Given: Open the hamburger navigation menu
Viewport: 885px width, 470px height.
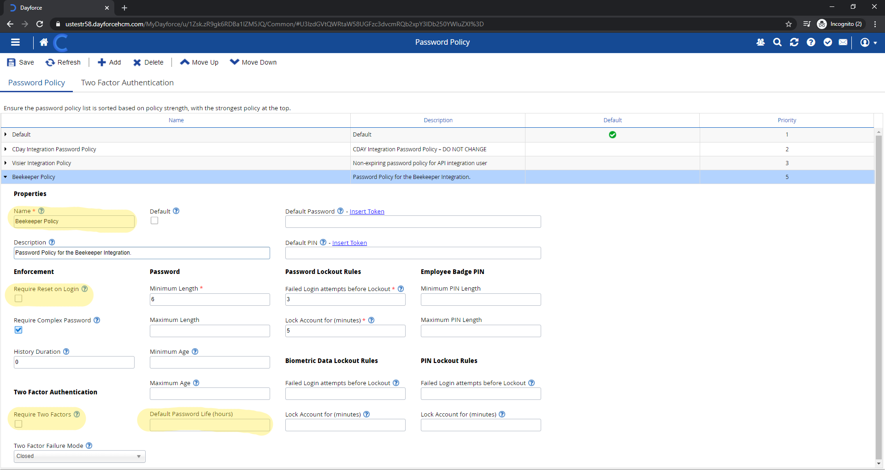Looking at the screenshot, I should (x=16, y=42).
